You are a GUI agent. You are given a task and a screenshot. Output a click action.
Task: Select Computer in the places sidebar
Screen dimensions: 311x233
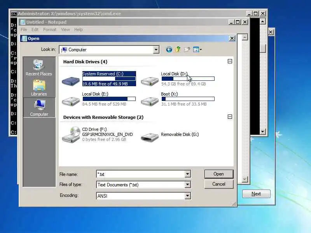(x=39, y=108)
